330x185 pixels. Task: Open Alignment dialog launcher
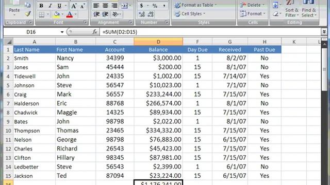pos(130,22)
